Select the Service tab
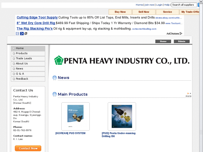 pos(167,12)
